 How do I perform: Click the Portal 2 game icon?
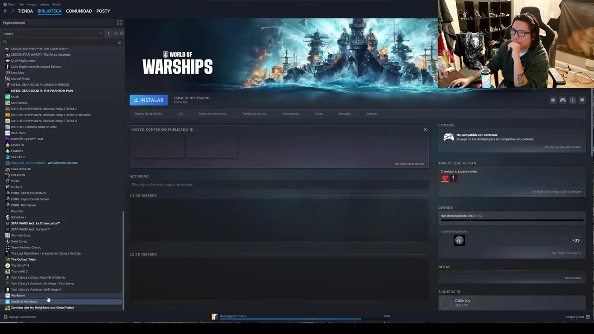click(x=7, y=187)
